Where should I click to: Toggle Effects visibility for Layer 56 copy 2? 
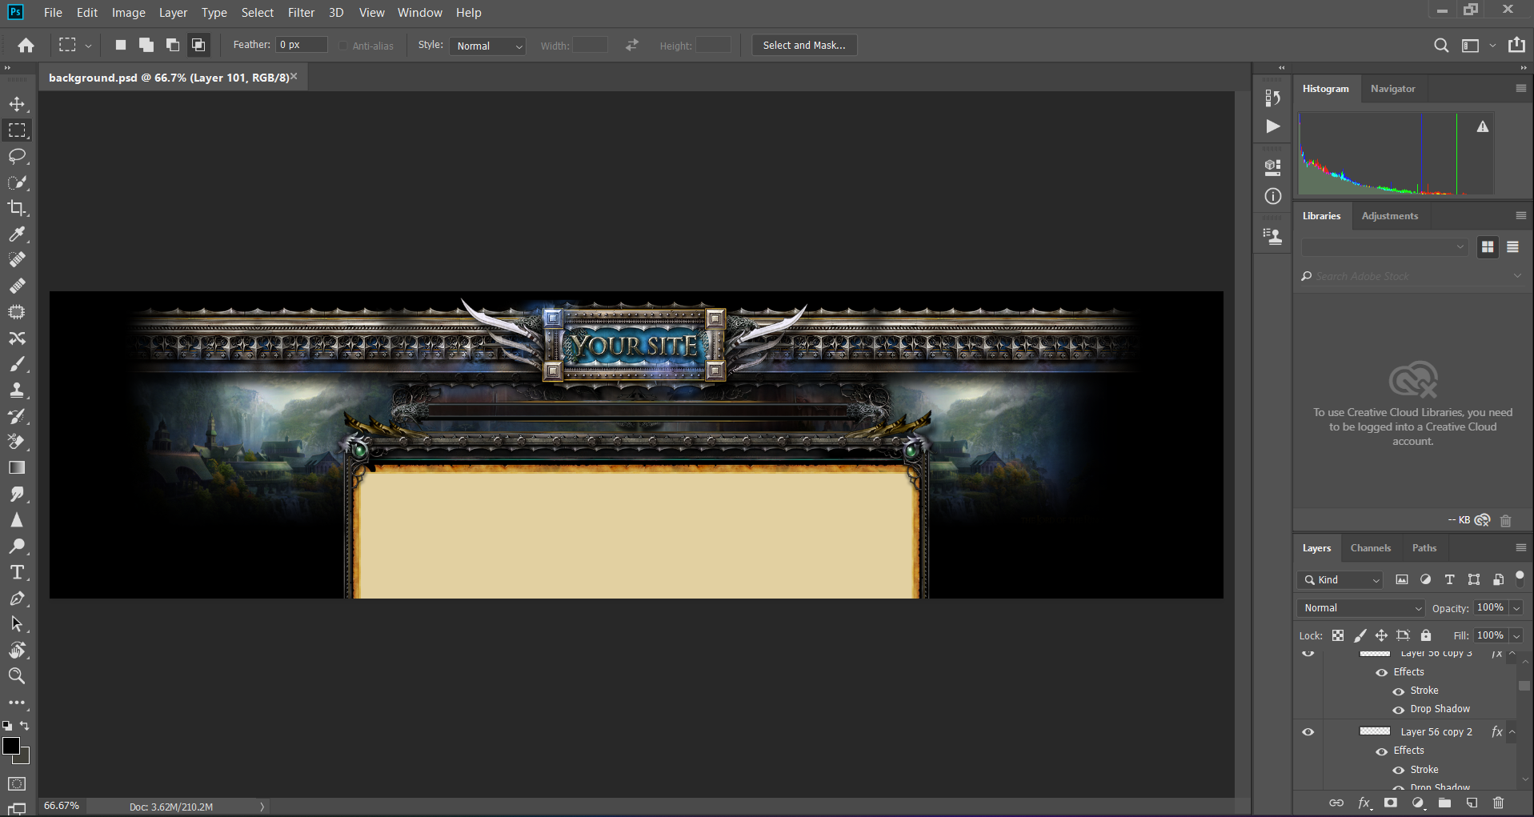[1382, 751]
